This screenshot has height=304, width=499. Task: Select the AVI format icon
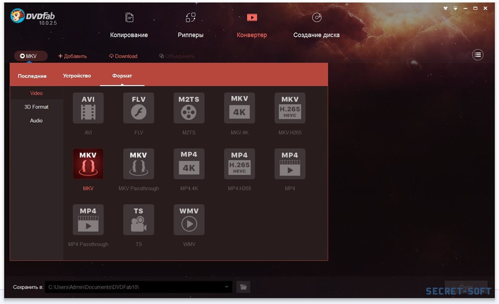click(88, 108)
